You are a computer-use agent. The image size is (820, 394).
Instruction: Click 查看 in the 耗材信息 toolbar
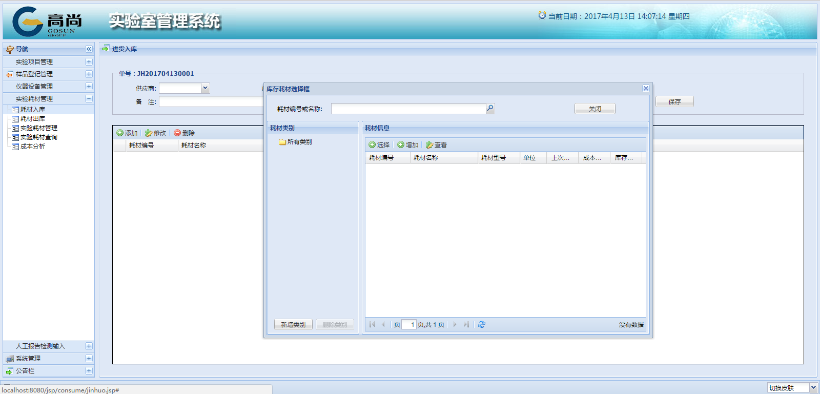[x=437, y=145]
